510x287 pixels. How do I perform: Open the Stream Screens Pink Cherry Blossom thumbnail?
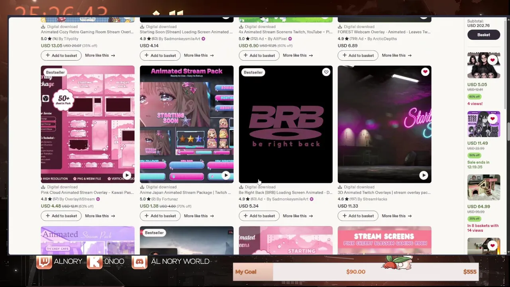click(384, 240)
